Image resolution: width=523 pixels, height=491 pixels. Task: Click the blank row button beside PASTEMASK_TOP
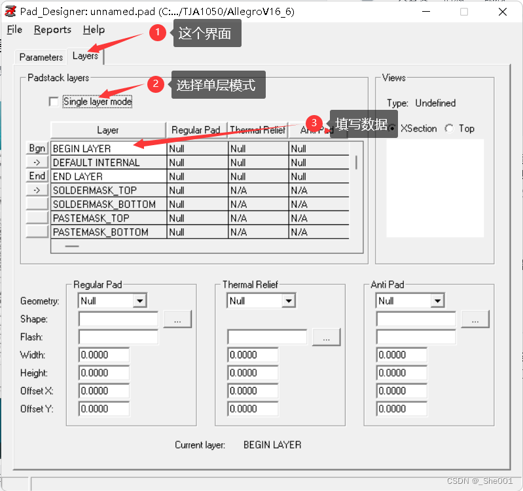pyautogui.click(x=37, y=218)
